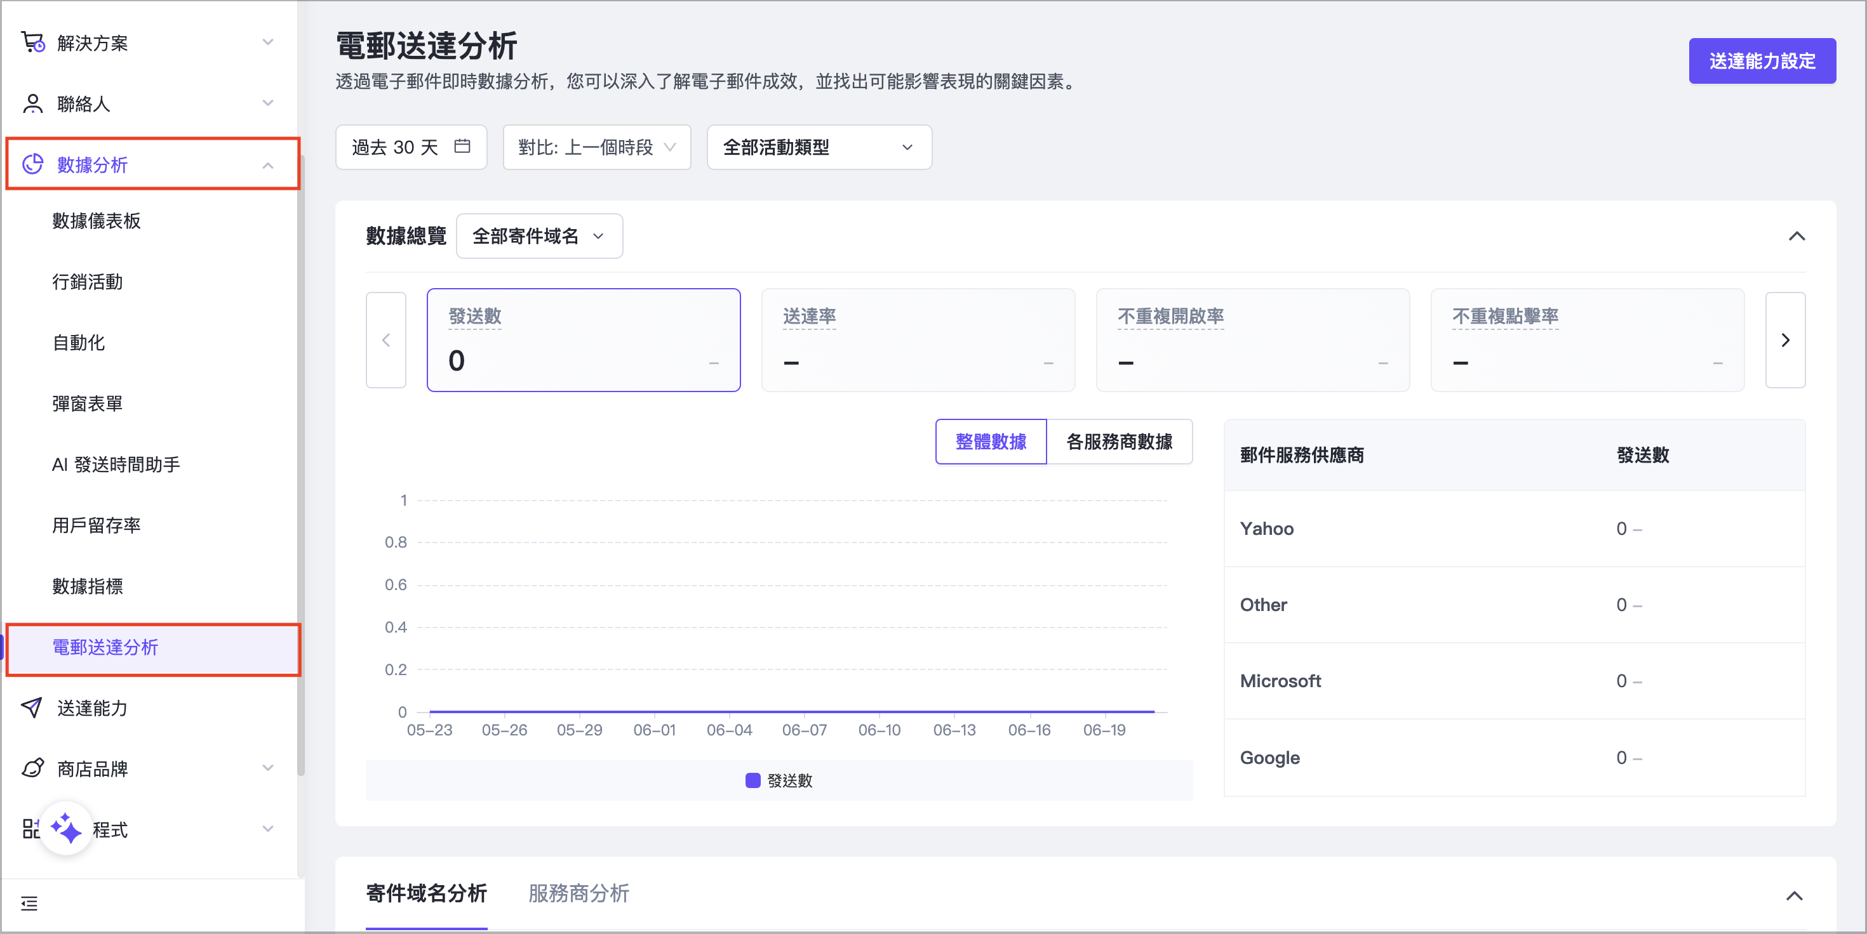
Task: Click the apps grid icon beside 程式
Action: click(30, 829)
